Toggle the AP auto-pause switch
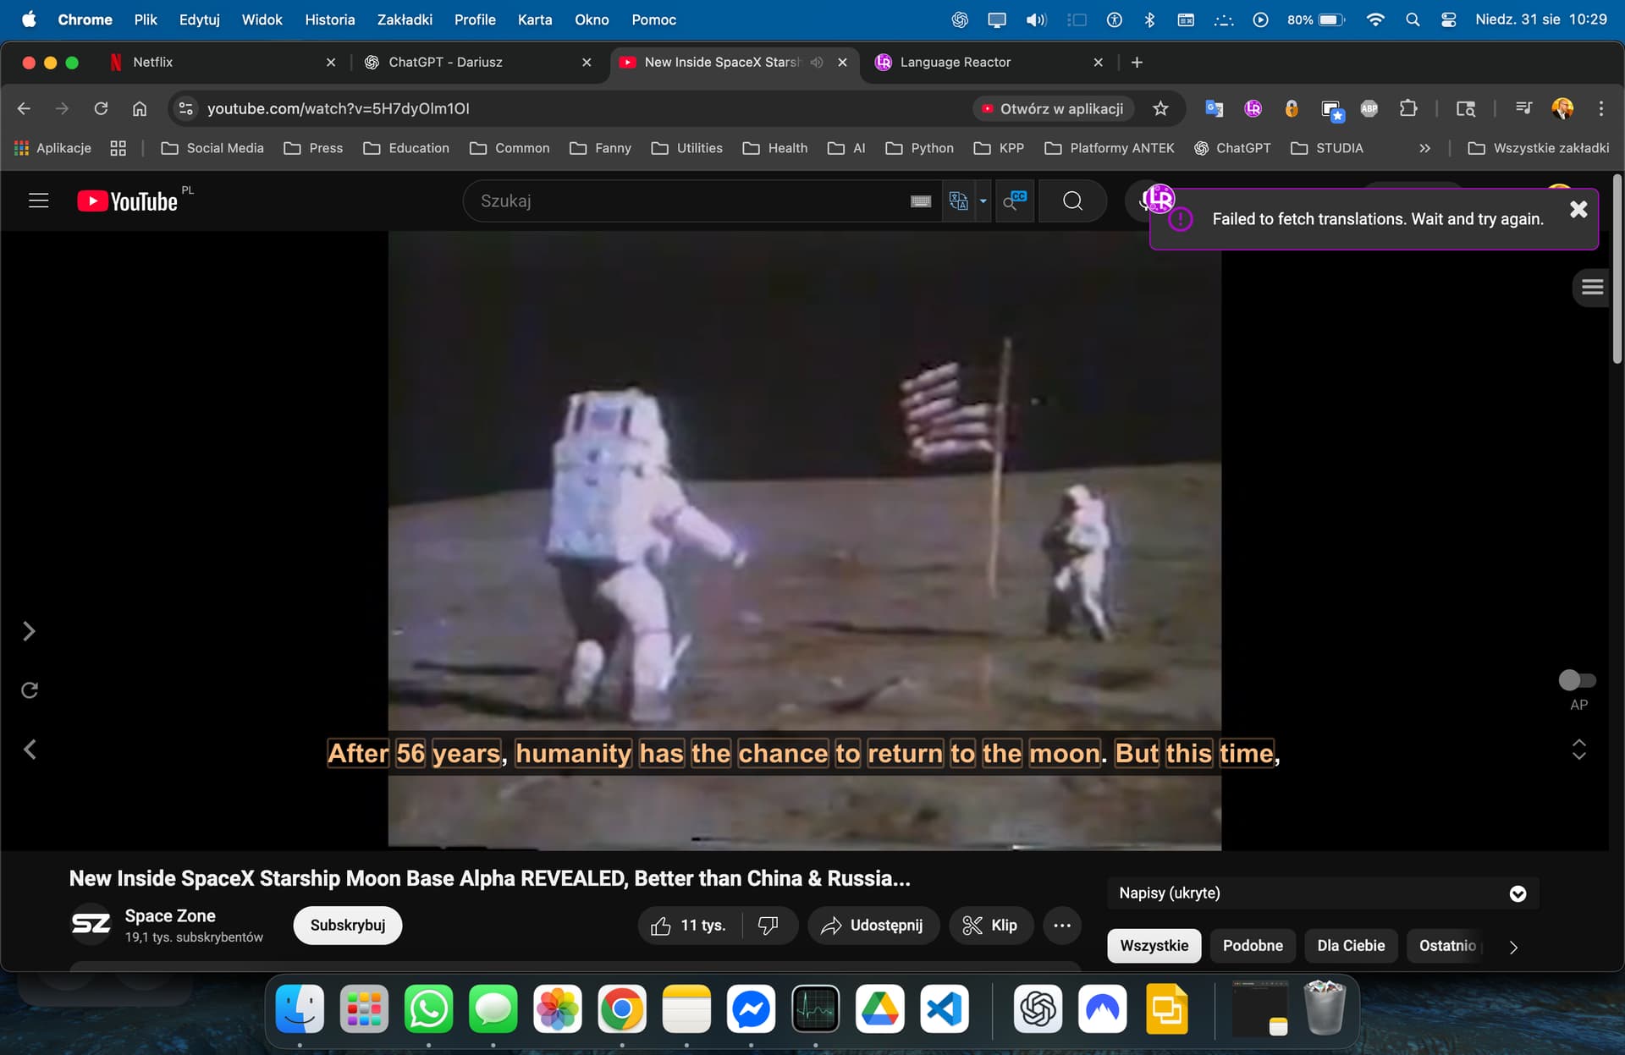Viewport: 1625px width, 1055px height. (x=1577, y=680)
